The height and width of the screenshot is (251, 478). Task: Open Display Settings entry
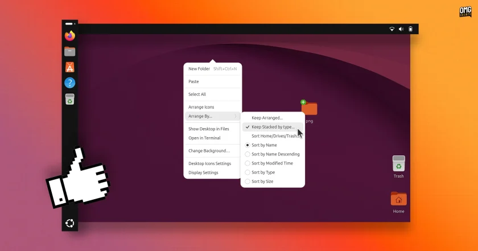pyautogui.click(x=213, y=172)
